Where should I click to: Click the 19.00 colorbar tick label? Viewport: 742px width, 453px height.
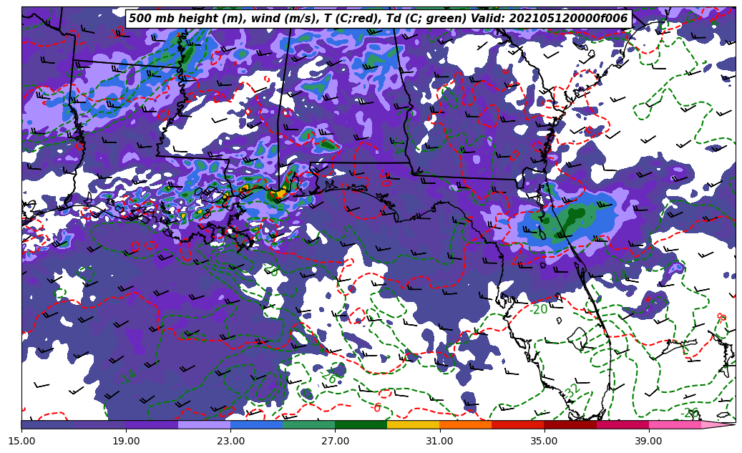click(126, 442)
